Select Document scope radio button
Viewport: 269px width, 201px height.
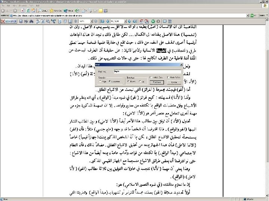click(110, 82)
